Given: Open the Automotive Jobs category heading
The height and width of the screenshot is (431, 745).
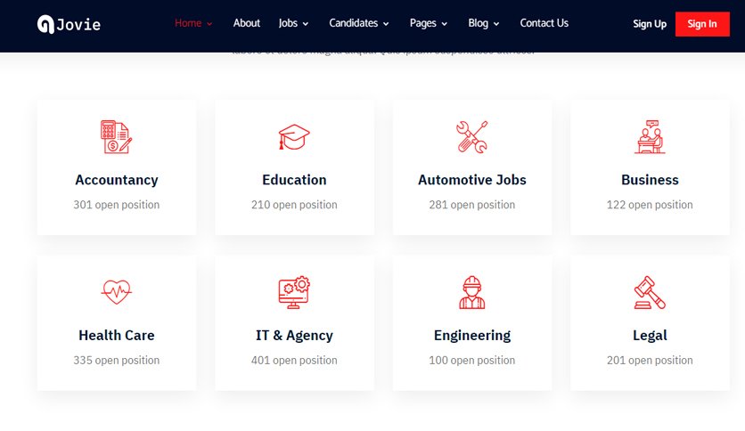Looking at the screenshot, I should [x=471, y=180].
